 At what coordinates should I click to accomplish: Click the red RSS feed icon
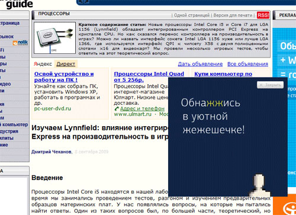coord(263,15)
